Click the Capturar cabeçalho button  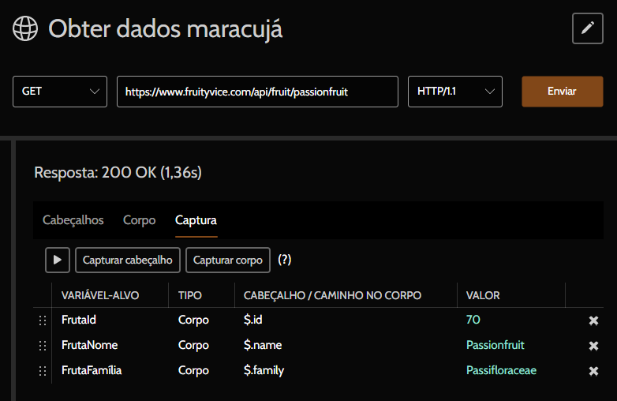(128, 260)
